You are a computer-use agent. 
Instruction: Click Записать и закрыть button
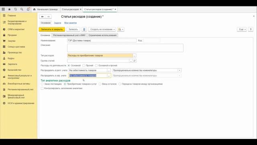52,29
